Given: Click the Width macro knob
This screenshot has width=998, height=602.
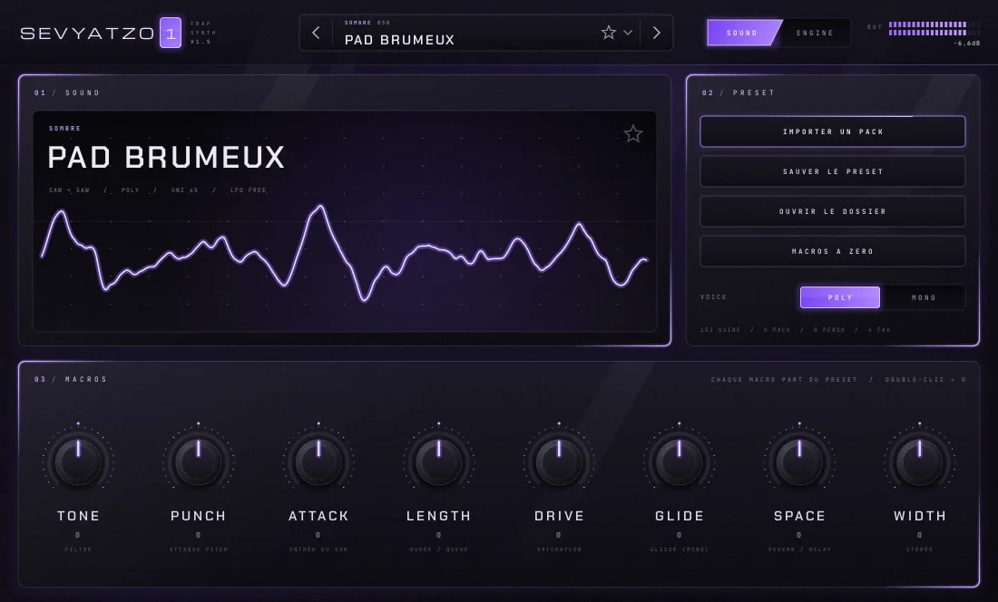Looking at the screenshot, I should 920,461.
